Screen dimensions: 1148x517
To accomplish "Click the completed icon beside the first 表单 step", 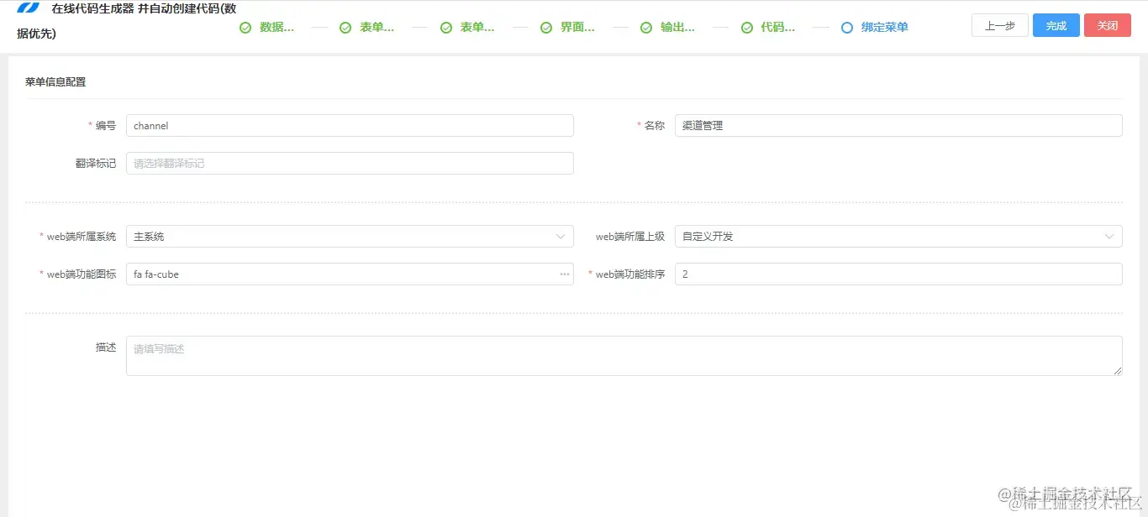I will click(345, 27).
